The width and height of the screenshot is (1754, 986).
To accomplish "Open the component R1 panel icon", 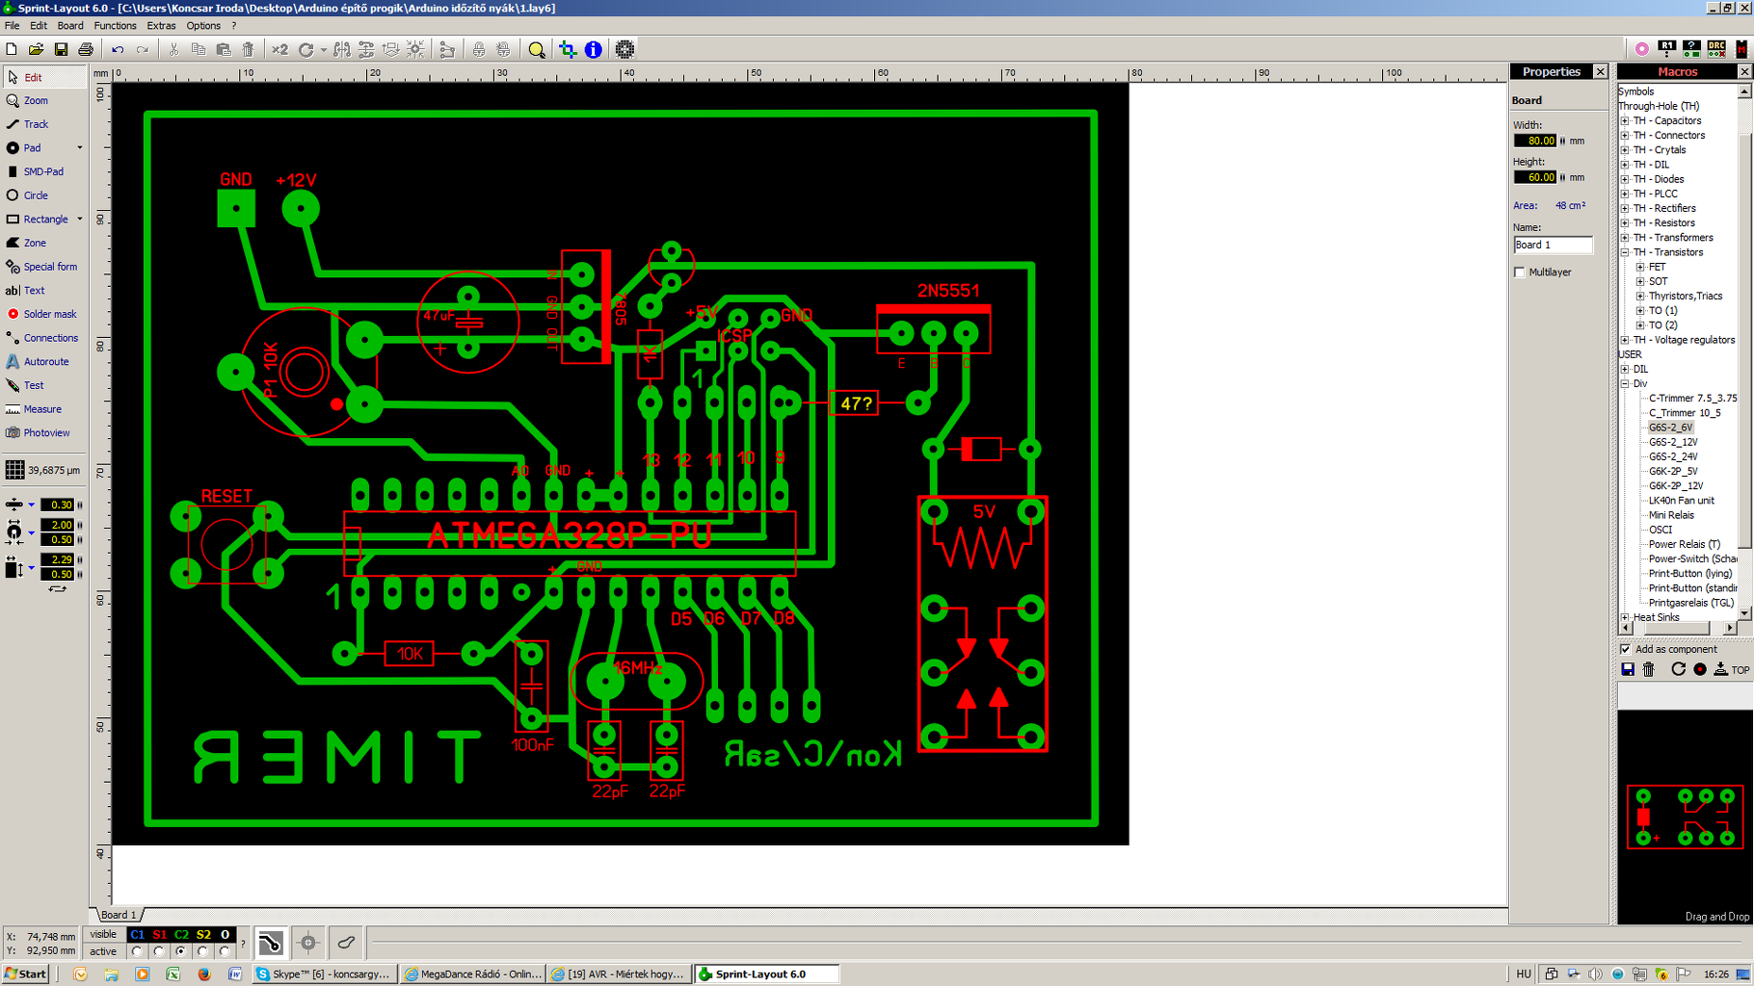I will point(1666,48).
